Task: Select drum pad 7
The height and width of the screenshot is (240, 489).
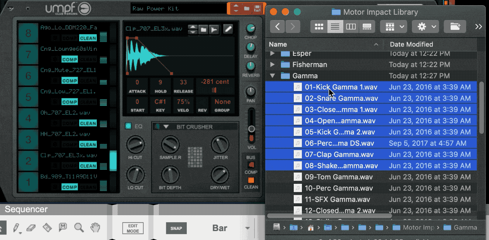Action: click(x=28, y=54)
